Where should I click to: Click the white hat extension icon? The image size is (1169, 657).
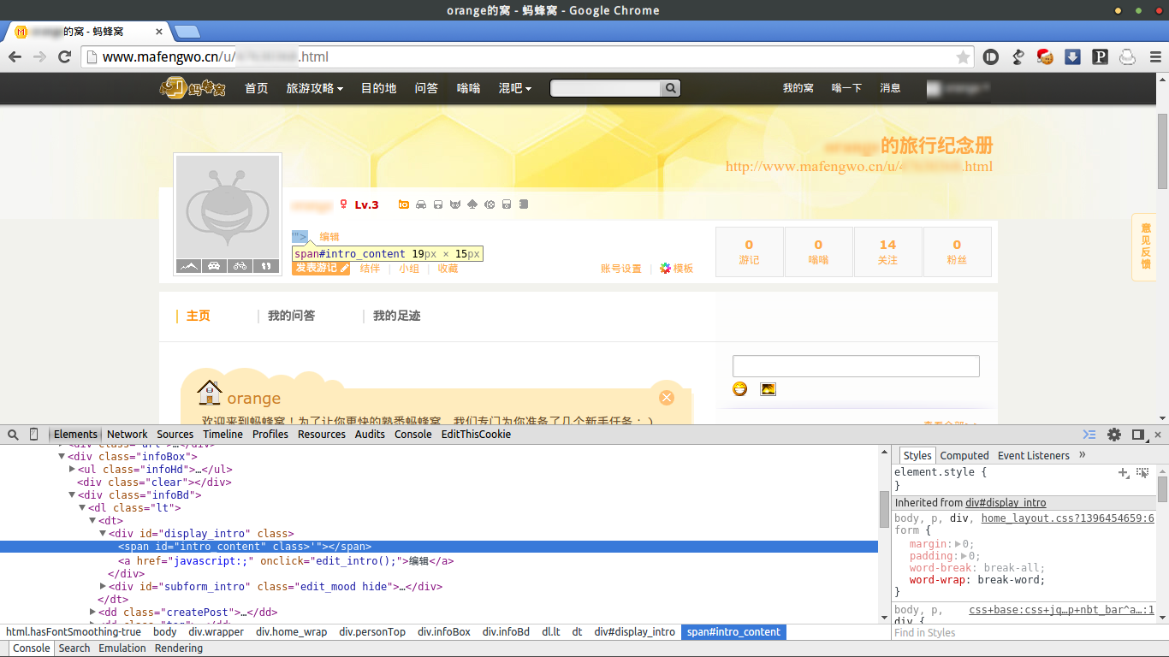[x=1128, y=57]
